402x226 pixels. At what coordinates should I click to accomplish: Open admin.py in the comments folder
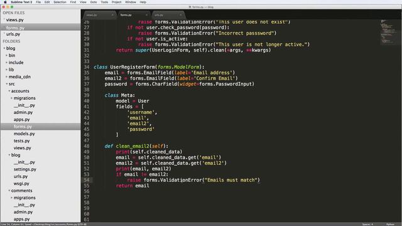point(23,212)
